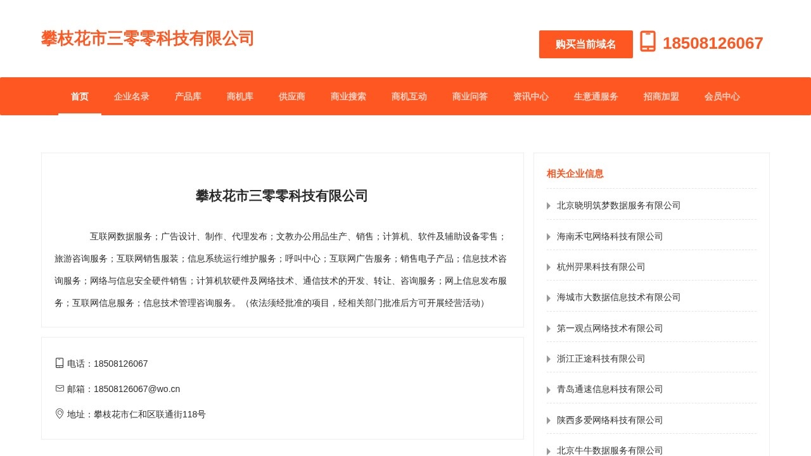Click the phone icon next to 电话

[x=59, y=363]
